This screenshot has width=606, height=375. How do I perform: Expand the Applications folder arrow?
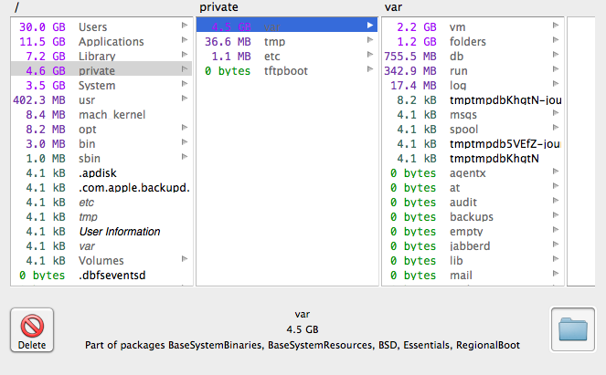point(185,40)
